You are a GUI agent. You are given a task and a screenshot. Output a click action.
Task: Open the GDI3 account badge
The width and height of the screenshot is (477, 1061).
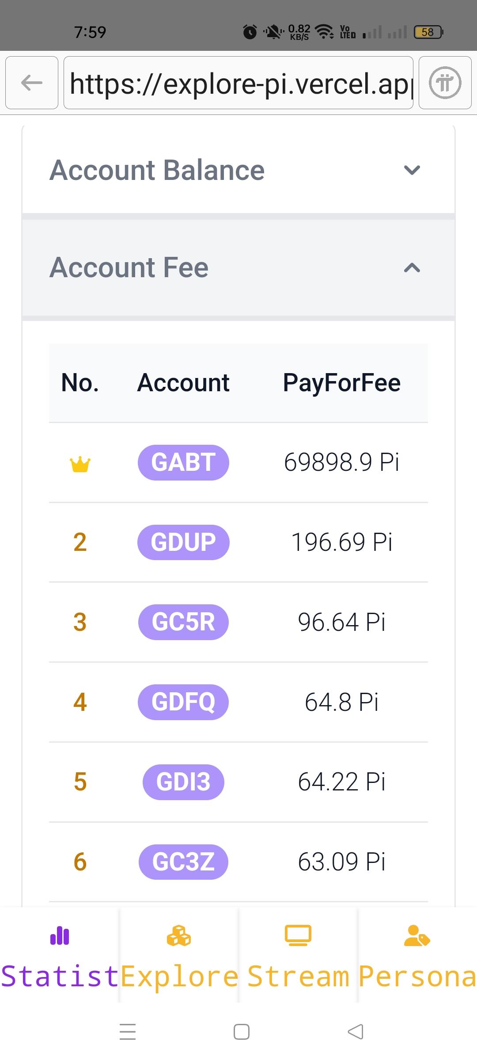pos(183,782)
